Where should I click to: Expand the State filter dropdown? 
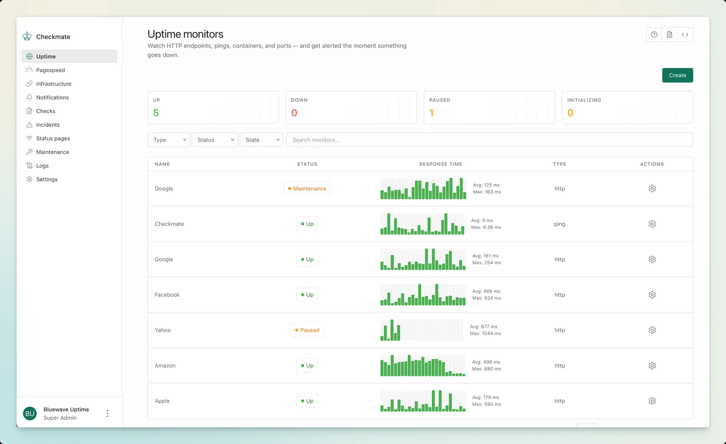261,140
